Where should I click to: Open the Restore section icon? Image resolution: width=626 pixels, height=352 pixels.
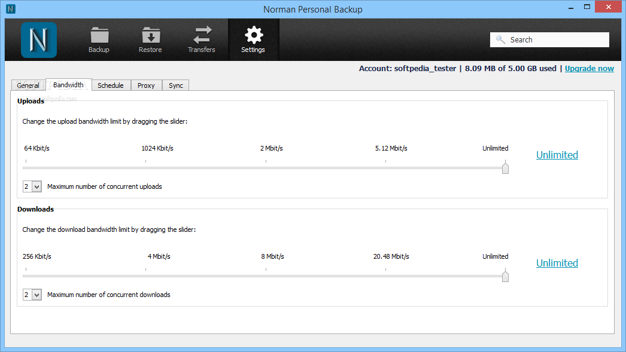[x=151, y=35]
